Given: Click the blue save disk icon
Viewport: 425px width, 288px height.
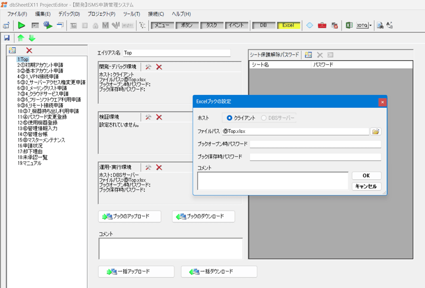Looking at the screenshot, I should point(7,38).
